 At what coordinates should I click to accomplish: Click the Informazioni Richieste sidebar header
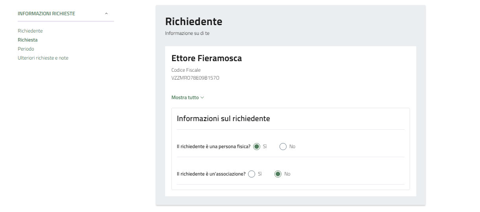tap(46, 14)
